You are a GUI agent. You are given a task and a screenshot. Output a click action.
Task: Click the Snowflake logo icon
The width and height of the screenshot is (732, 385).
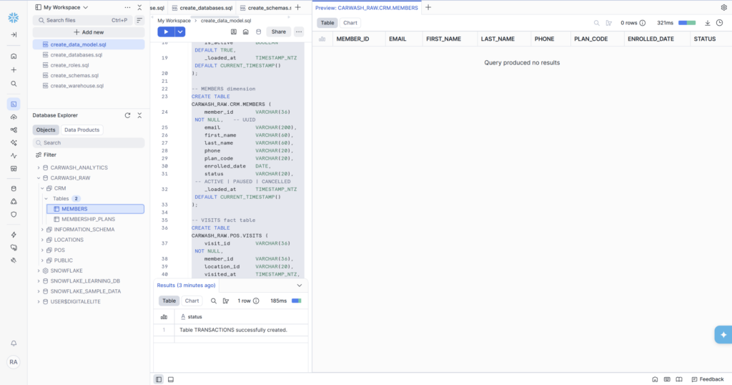tap(14, 16)
